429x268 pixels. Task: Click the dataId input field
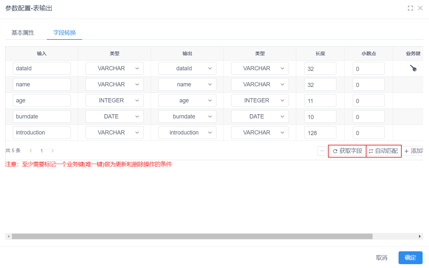[42, 68]
